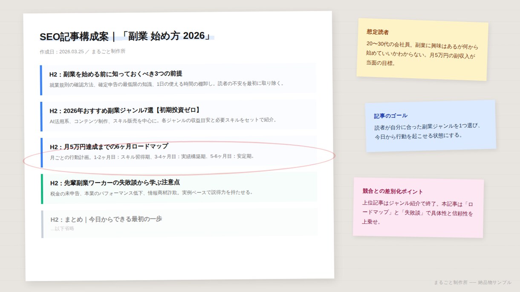Click description starting "就業規則の確認方法"
The image size is (520, 292).
coord(167,84)
